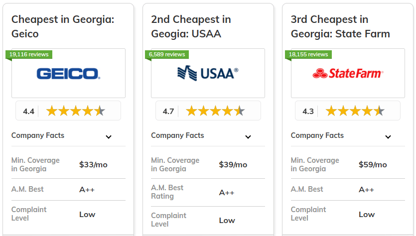The width and height of the screenshot is (416, 236).
Task: Expand State Farm Company Facts chevron
Action: coord(388,137)
